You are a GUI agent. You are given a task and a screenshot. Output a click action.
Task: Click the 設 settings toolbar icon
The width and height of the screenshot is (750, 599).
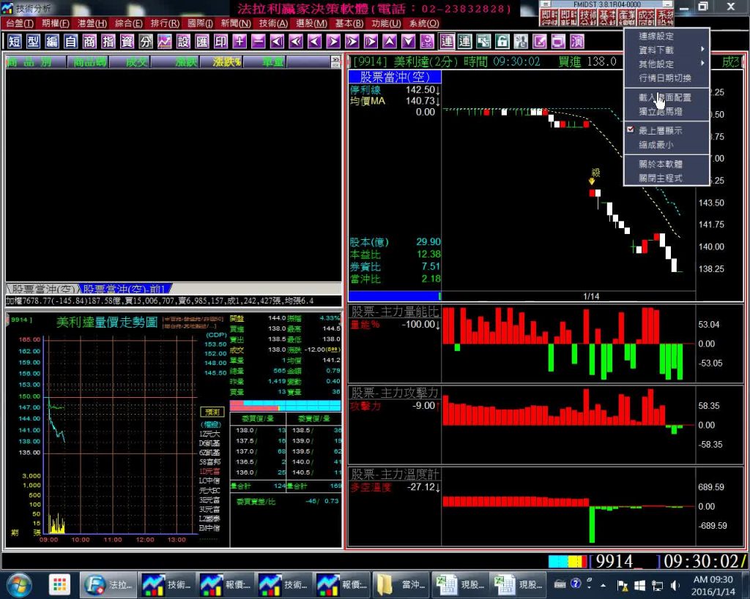coord(183,42)
